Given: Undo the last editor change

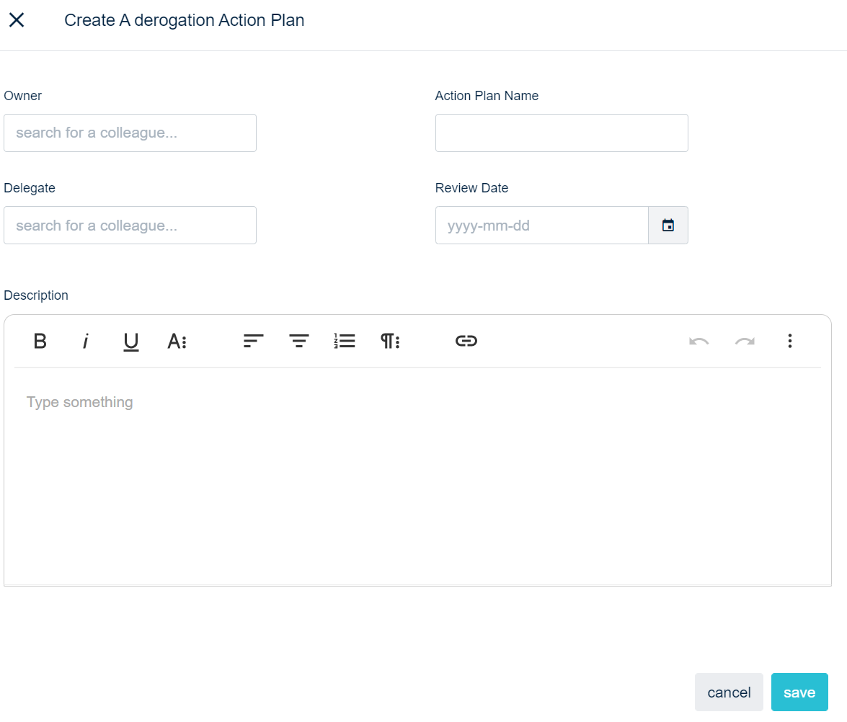Looking at the screenshot, I should tap(699, 341).
